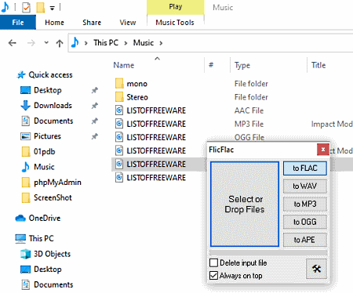
Task: Click the new folder icon in title bar
Action: (40, 8)
